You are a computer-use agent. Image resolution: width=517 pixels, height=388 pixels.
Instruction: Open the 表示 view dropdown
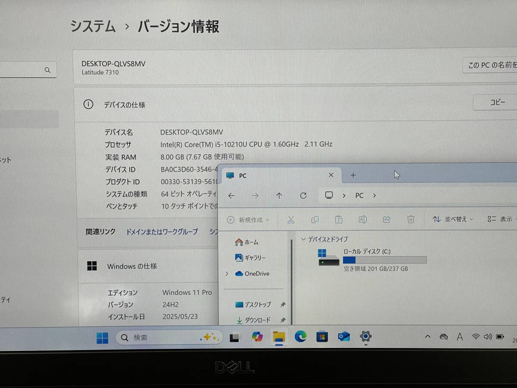pos(502,219)
